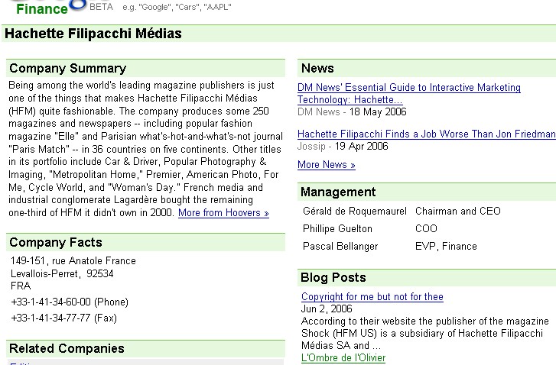Click the Blog Posts section heading
556x365 pixels.
click(x=333, y=277)
